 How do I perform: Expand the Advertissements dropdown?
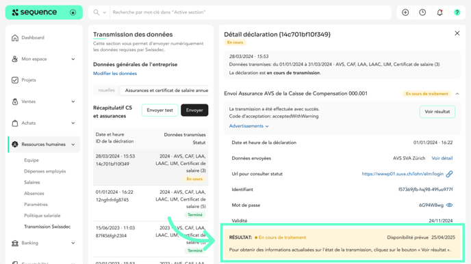tap(249, 126)
